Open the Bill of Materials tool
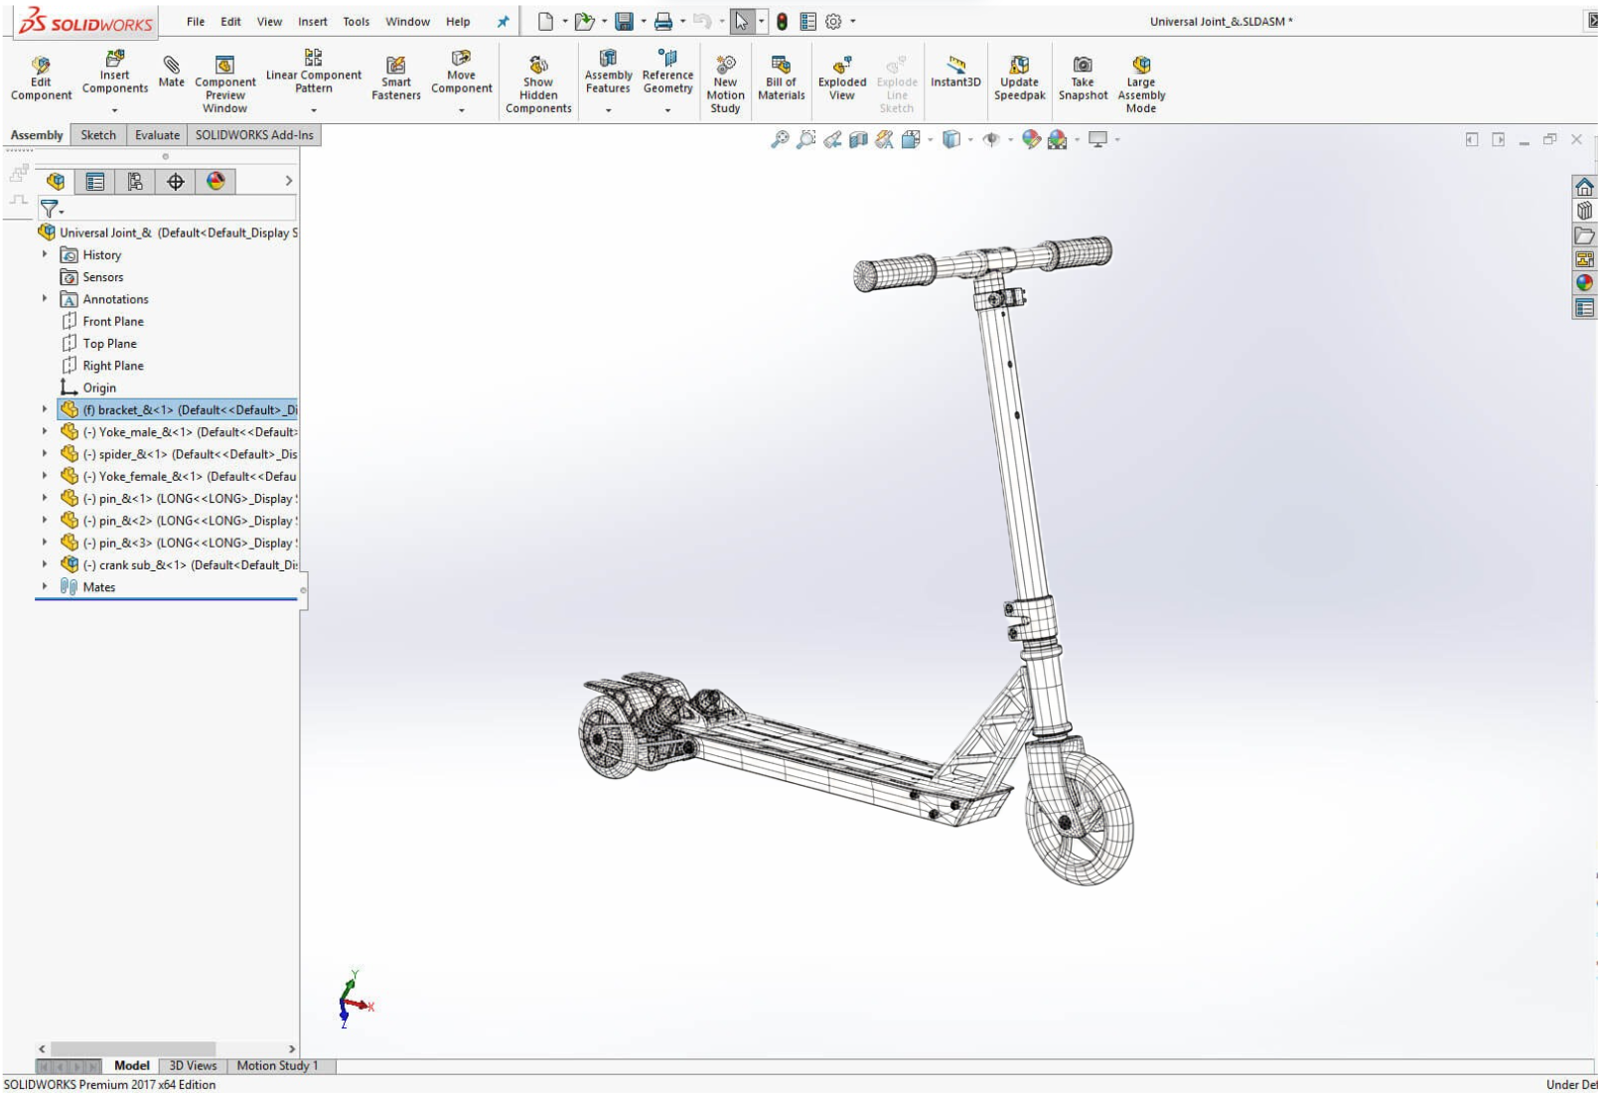 (x=781, y=78)
